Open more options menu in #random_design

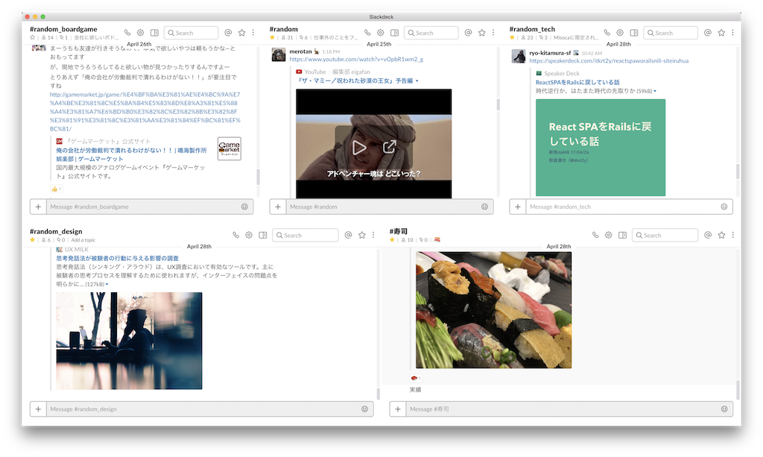pyautogui.click(x=373, y=235)
